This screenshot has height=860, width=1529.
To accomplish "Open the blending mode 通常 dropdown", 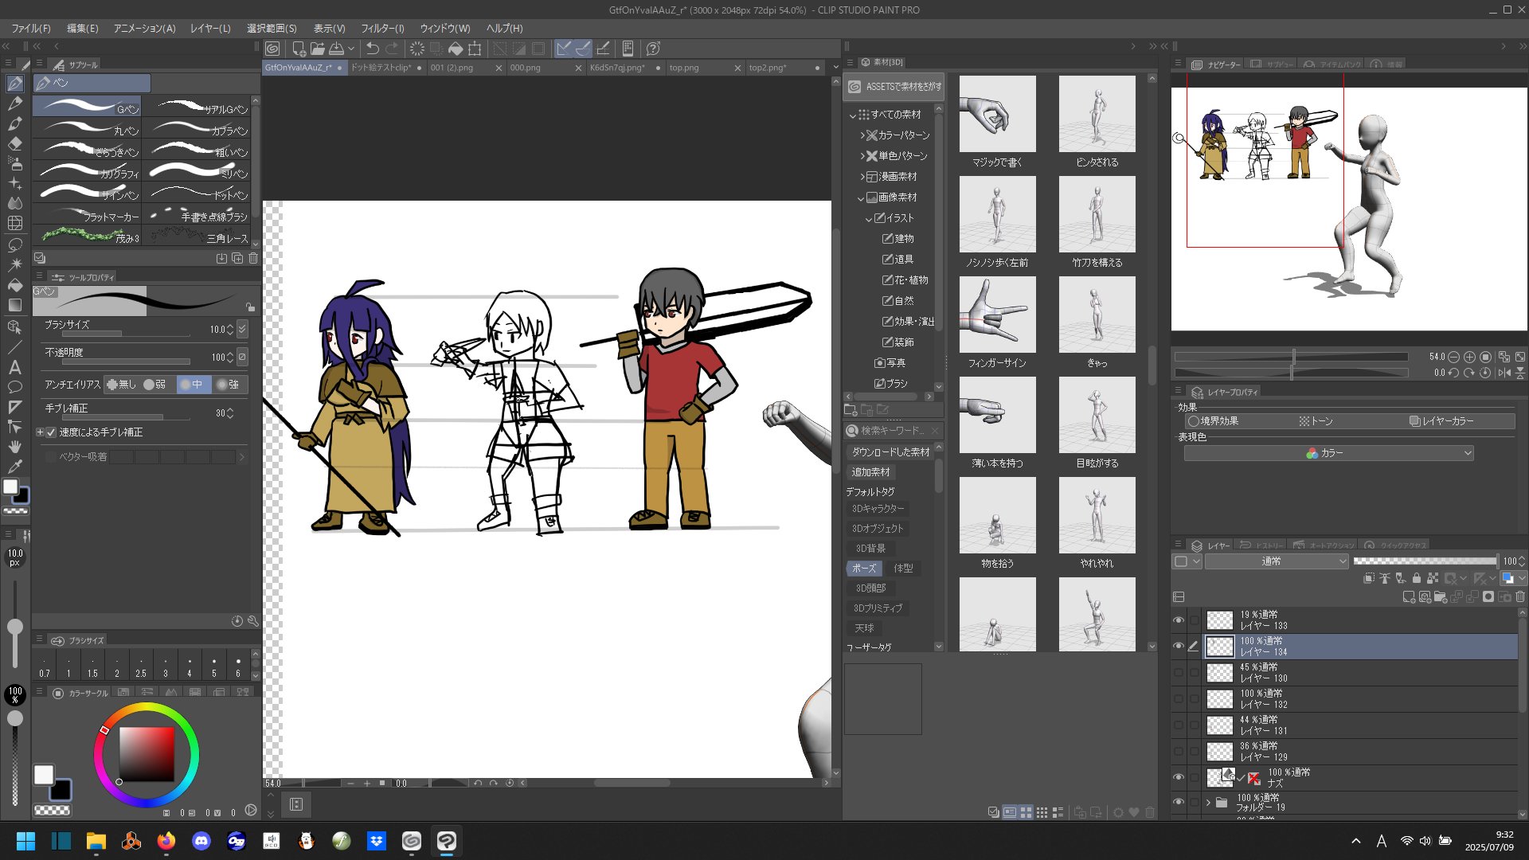I will pyautogui.click(x=1277, y=561).
